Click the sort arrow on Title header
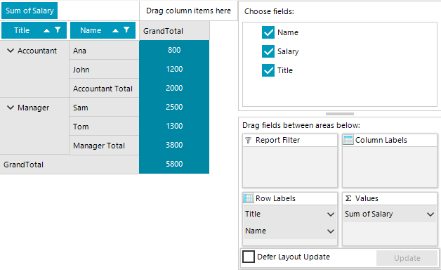The height and width of the screenshot is (270, 441). tap(46, 30)
